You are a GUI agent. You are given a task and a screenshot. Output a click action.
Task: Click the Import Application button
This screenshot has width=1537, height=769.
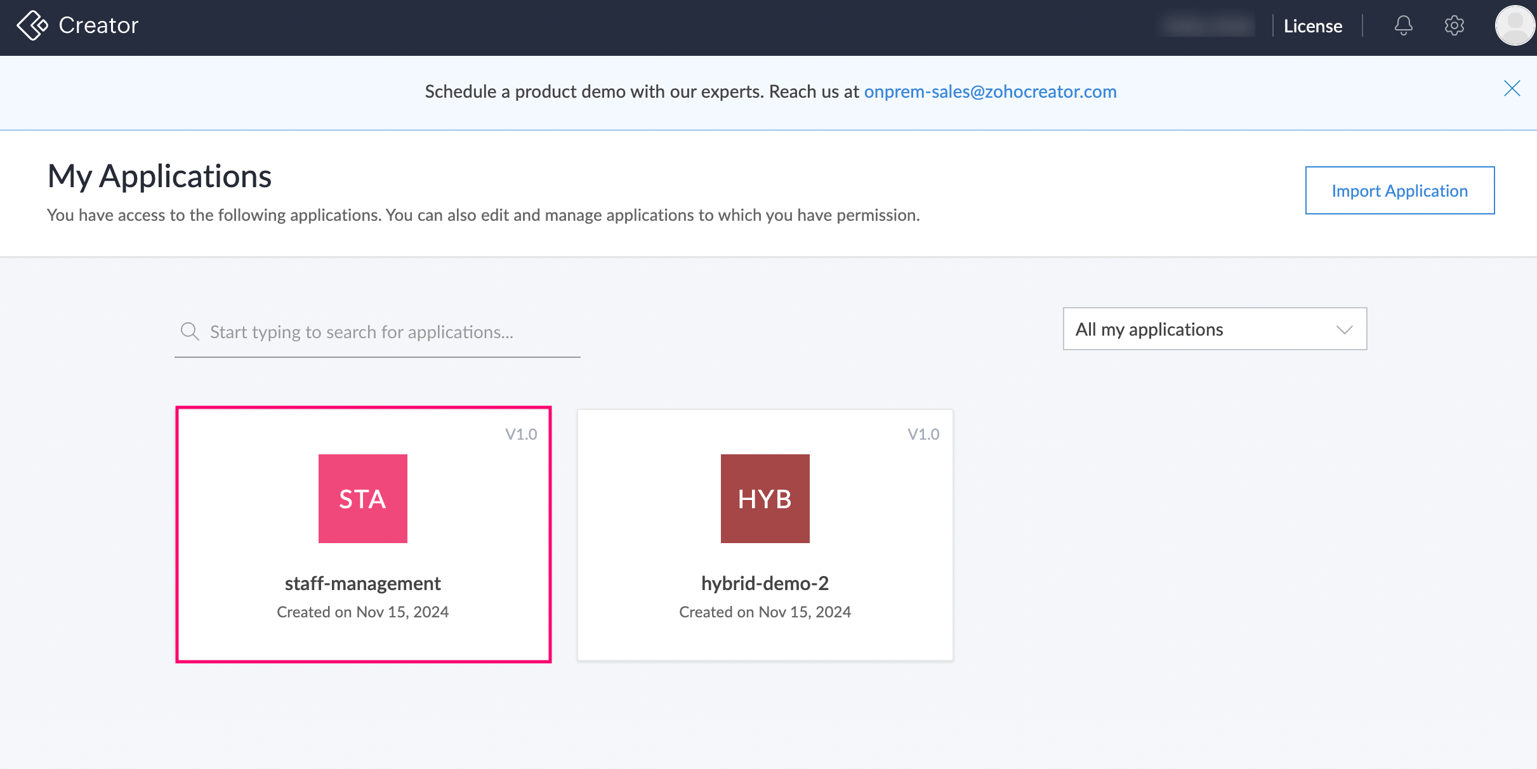[1399, 190]
